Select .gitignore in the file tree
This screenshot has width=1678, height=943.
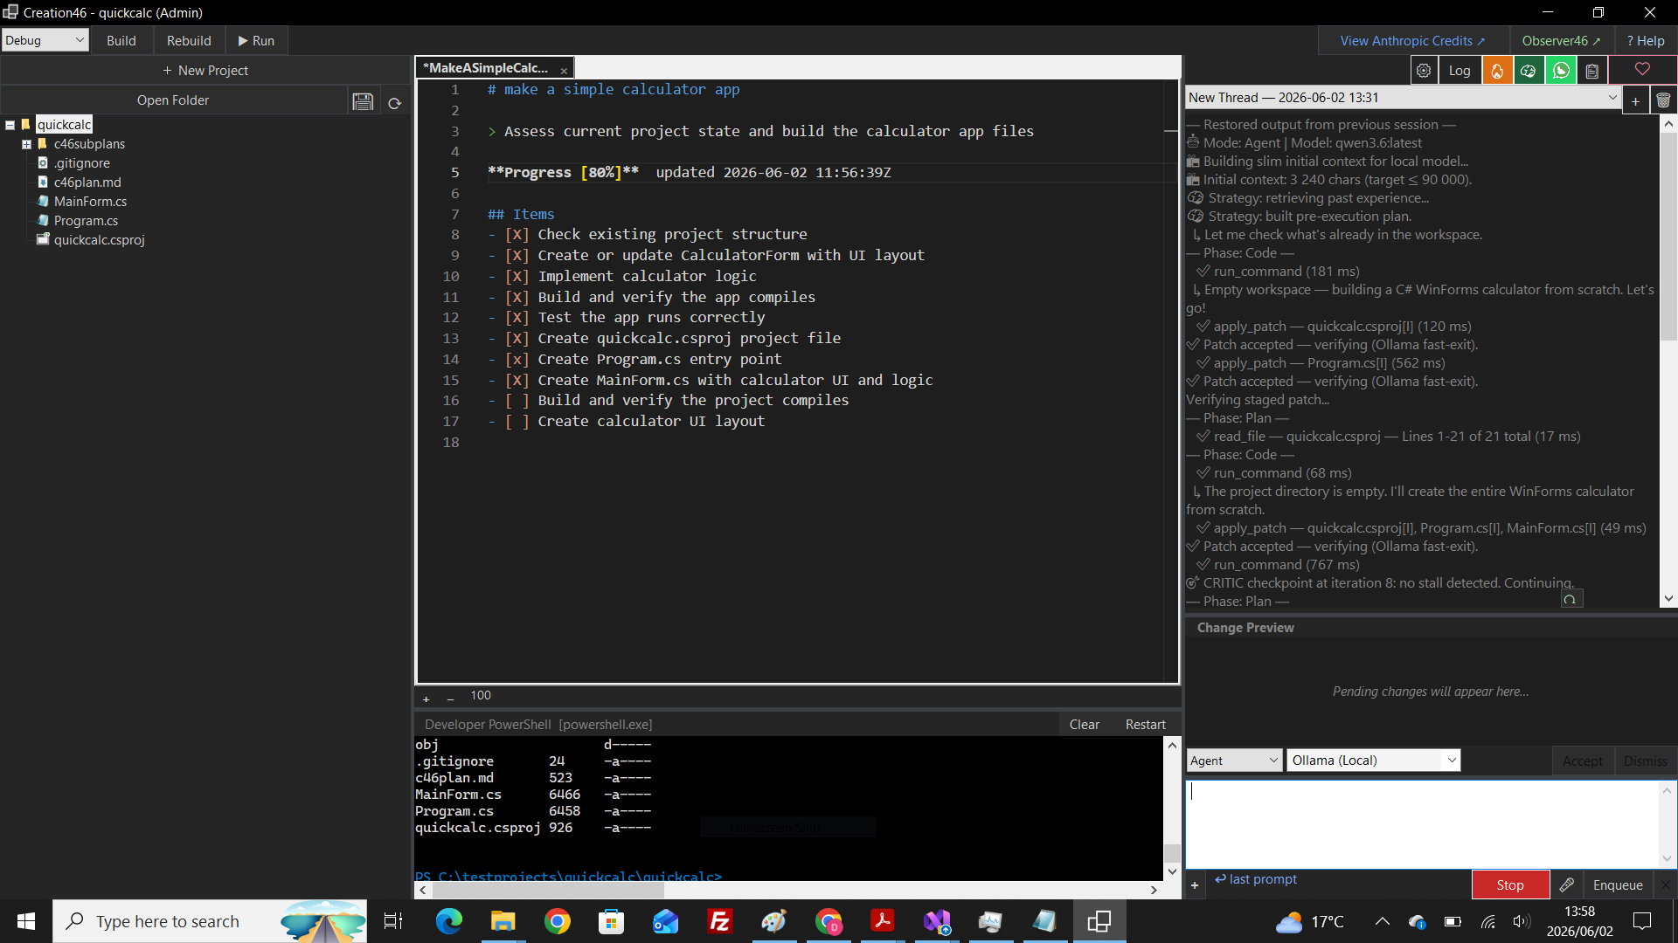tap(81, 163)
